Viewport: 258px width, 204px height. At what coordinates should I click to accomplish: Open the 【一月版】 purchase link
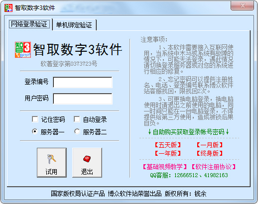tap(210, 145)
